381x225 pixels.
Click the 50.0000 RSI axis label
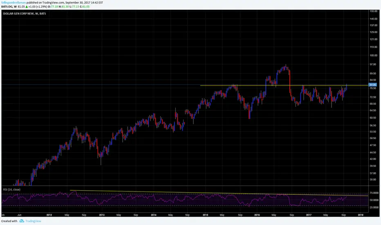point(374,200)
